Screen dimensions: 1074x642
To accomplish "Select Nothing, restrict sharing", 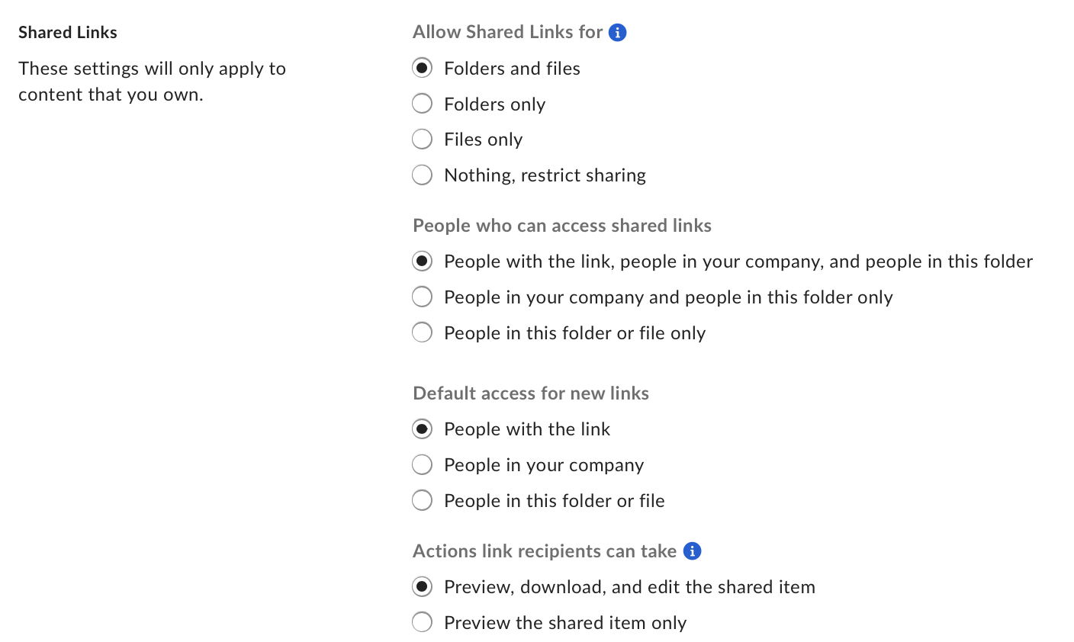I will click(422, 175).
